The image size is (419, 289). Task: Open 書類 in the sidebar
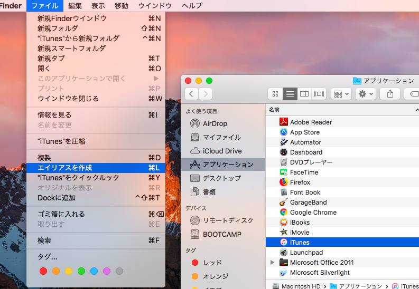click(x=223, y=191)
